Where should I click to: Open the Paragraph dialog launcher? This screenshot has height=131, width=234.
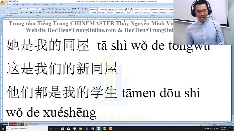pyautogui.click(x=87, y=15)
